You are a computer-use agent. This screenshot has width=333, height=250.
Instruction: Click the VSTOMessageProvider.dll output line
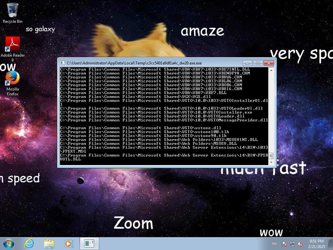(164, 120)
